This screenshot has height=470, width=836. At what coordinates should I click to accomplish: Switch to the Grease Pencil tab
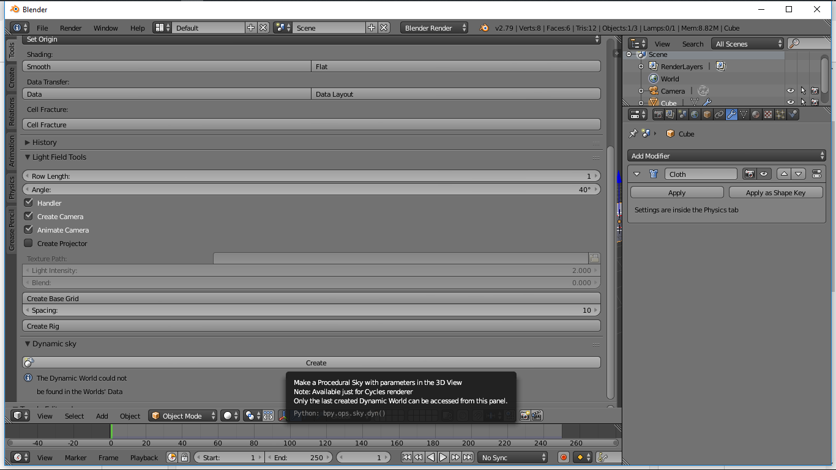11,229
